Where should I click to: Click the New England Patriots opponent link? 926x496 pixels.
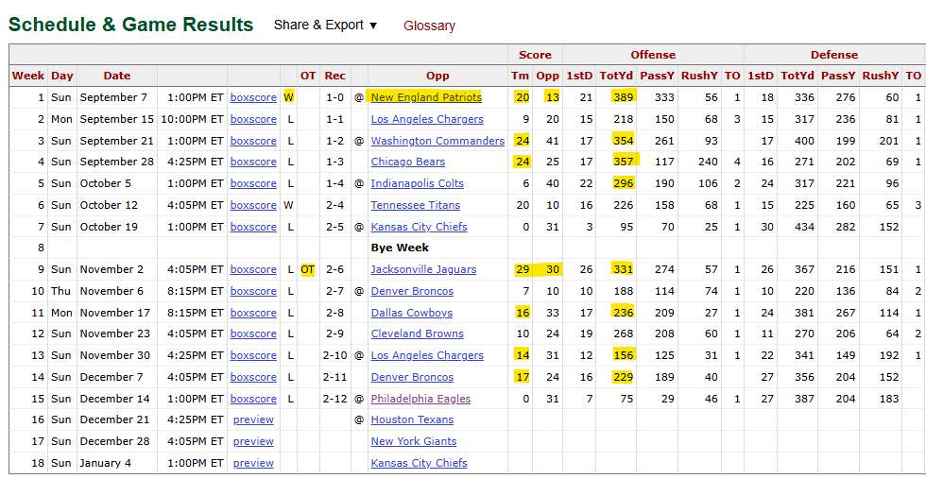point(425,97)
